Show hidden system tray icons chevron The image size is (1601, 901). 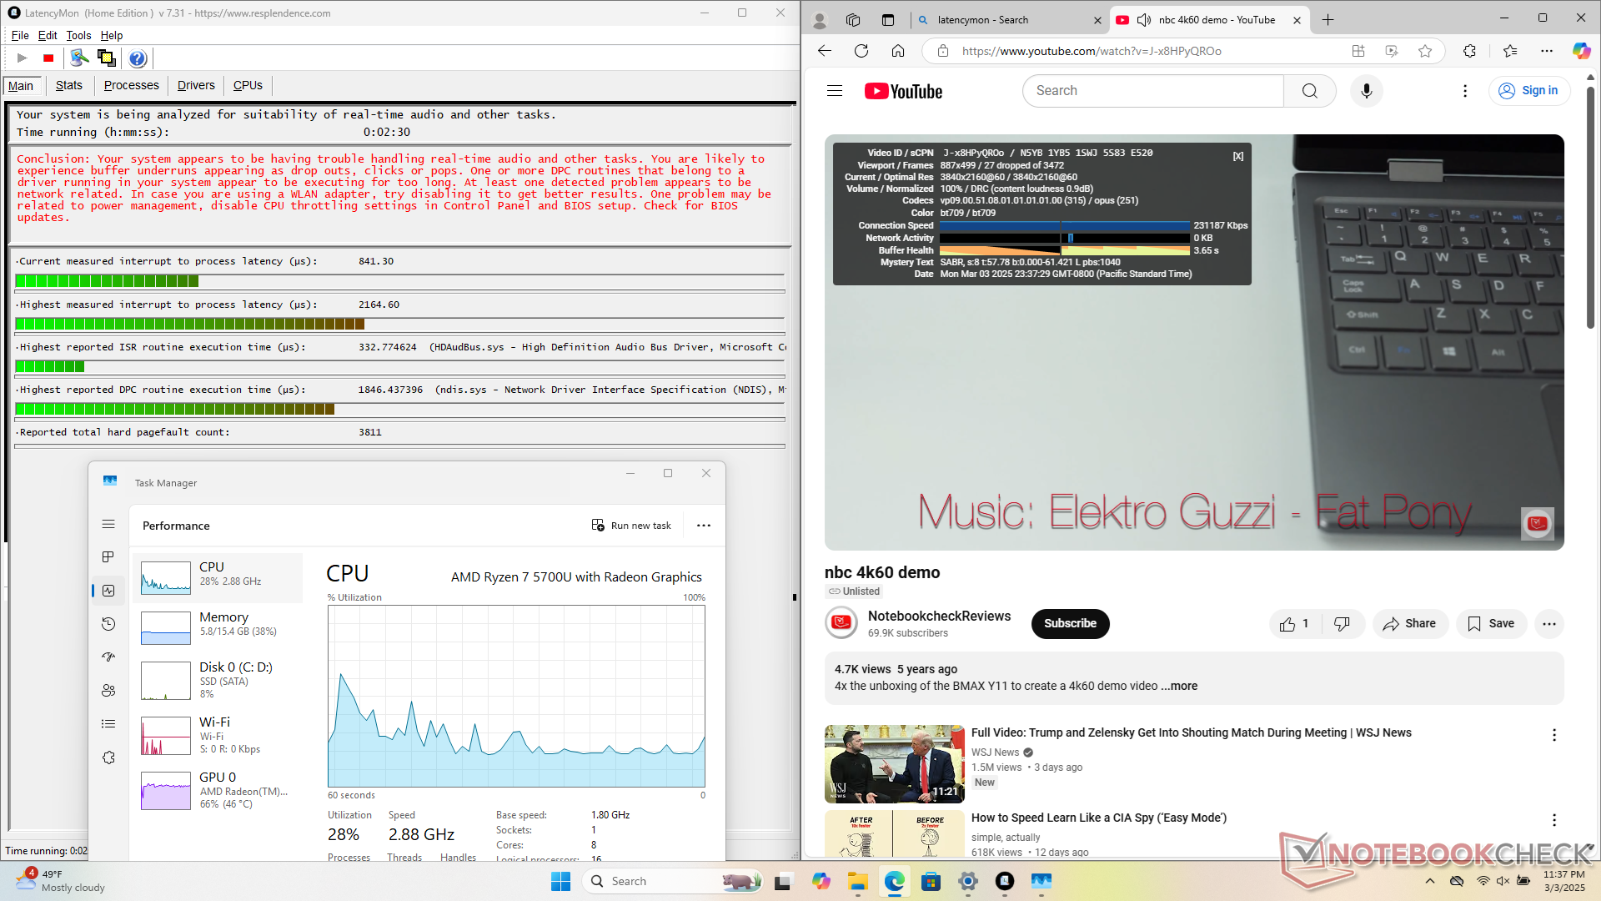[x=1429, y=881]
